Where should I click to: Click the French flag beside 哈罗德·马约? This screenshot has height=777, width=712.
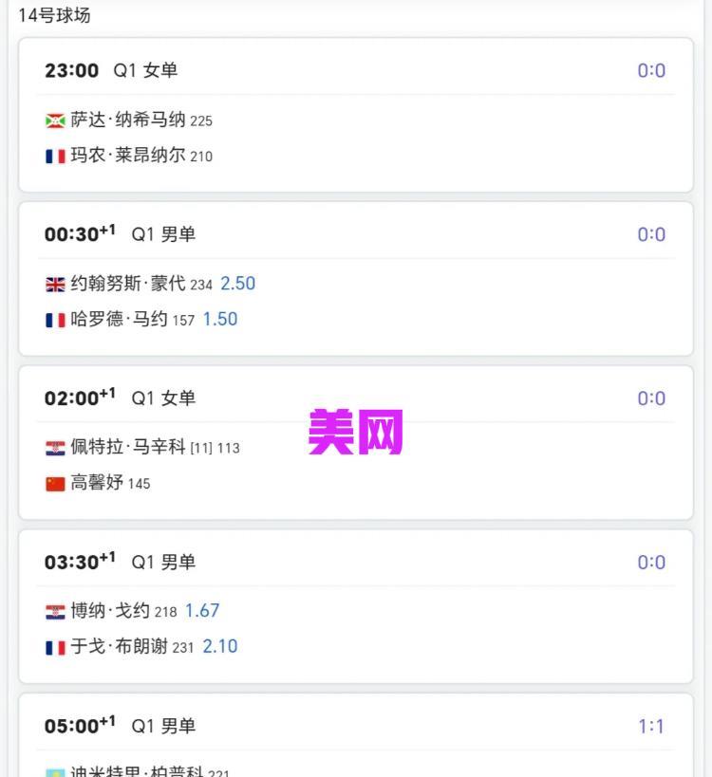(55, 320)
